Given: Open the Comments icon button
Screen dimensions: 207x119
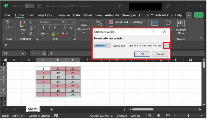Looking at the screenshot, I should [189, 15].
